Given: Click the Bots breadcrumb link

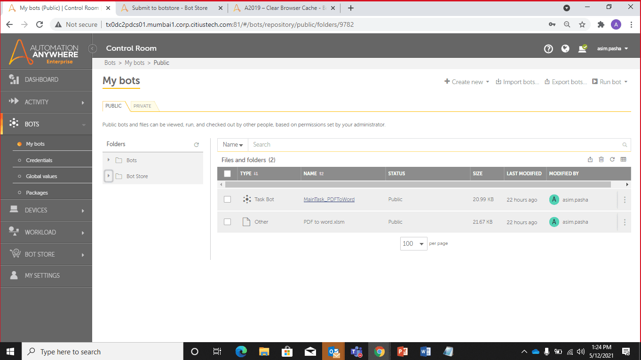Looking at the screenshot, I should pyautogui.click(x=110, y=63).
